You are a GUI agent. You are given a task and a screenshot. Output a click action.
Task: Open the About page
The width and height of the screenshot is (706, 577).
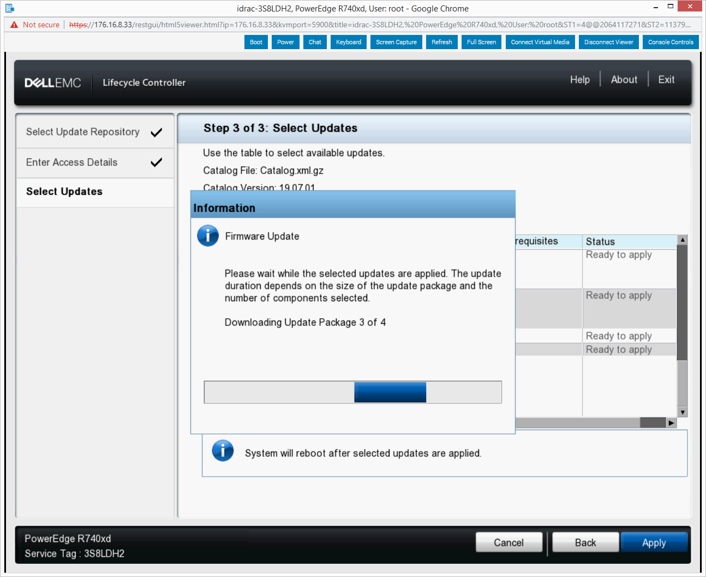[x=624, y=80]
